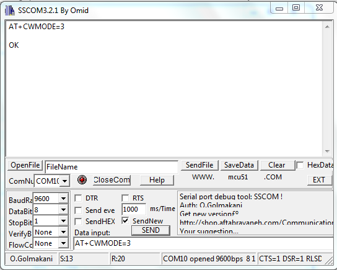Click the scroll up arrow in receive area

pyautogui.click(x=327, y=27)
